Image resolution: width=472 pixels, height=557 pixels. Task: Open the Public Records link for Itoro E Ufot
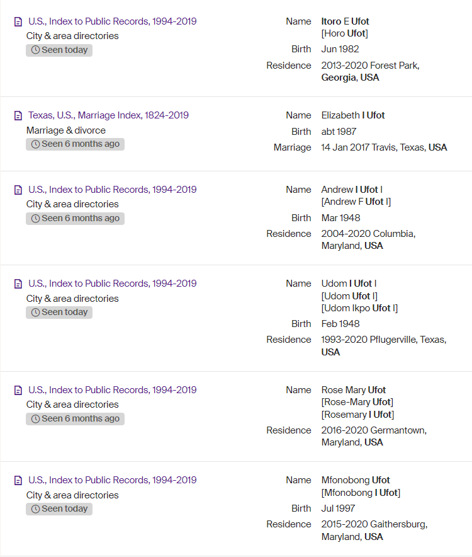coord(112,21)
